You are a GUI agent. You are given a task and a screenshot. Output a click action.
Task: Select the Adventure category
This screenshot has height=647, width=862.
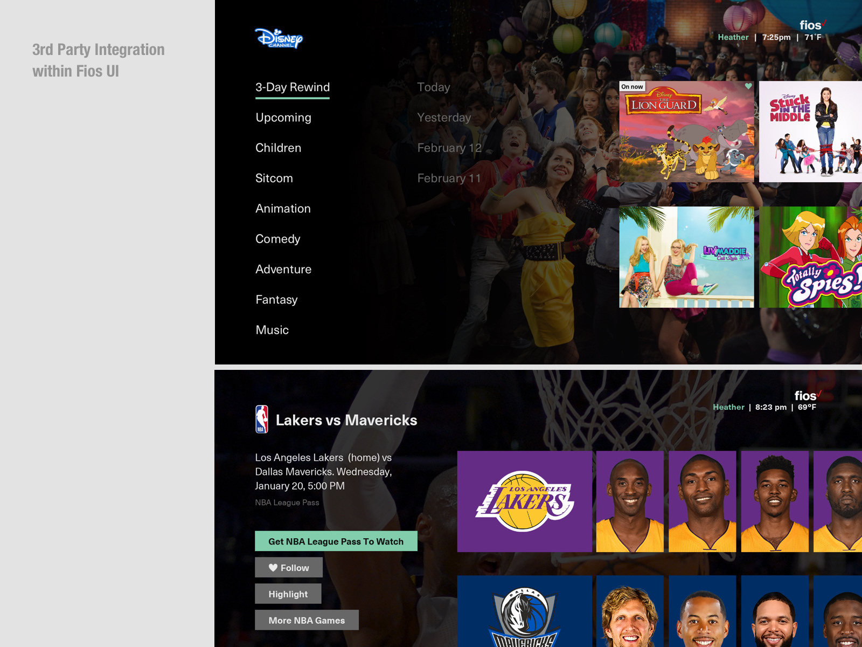283,269
